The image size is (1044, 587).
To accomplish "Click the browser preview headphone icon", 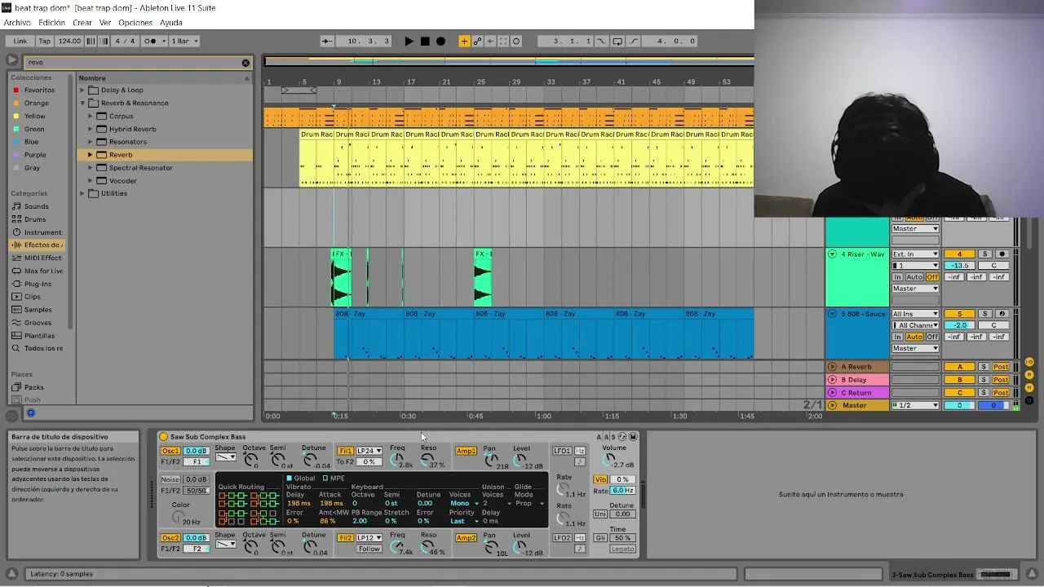I will 31,413.
